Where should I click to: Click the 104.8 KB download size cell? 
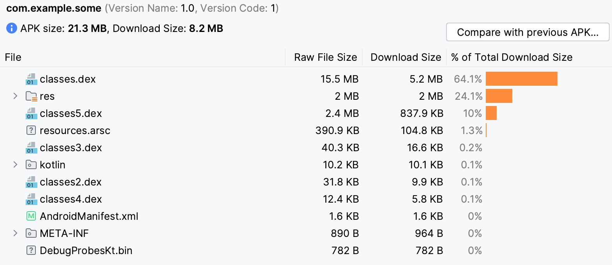click(x=422, y=131)
